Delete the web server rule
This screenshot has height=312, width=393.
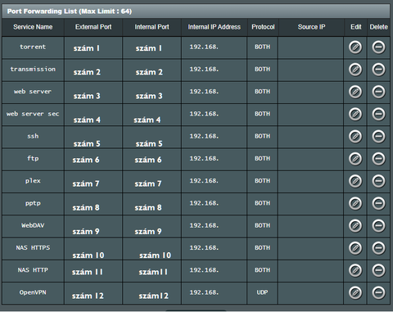(378, 92)
